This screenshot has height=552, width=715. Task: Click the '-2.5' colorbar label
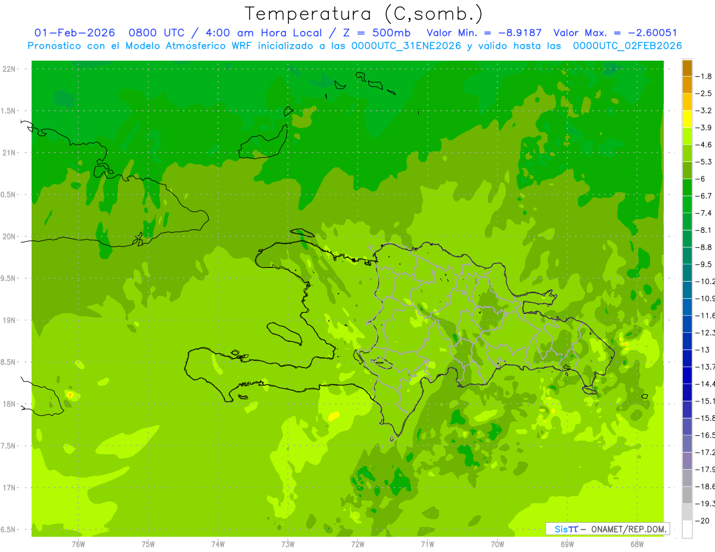click(704, 93)
